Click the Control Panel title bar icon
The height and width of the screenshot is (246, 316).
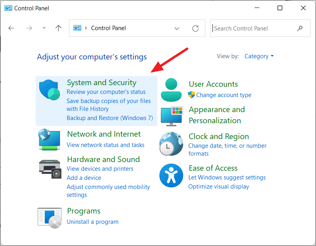(8, 8)
